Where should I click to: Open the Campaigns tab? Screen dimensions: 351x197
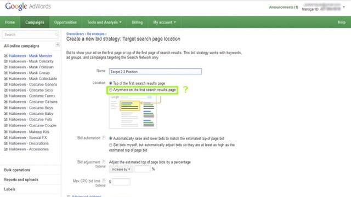[35, 22]
